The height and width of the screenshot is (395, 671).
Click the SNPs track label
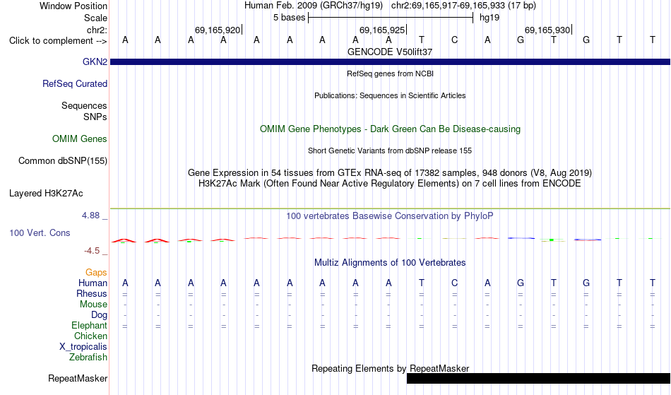coord(95,117)
